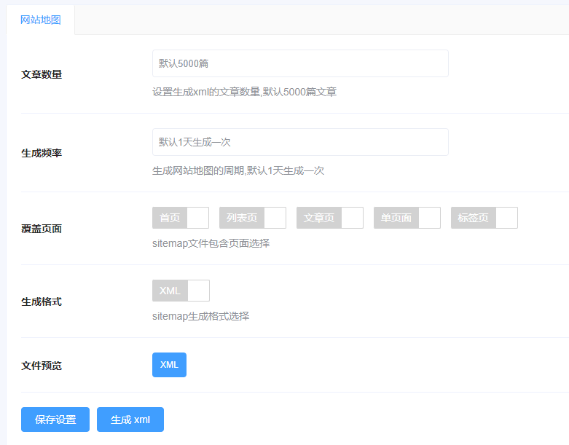Select the 生成频率 label text
The image size is (569, 445).
[x=42, y=153]
